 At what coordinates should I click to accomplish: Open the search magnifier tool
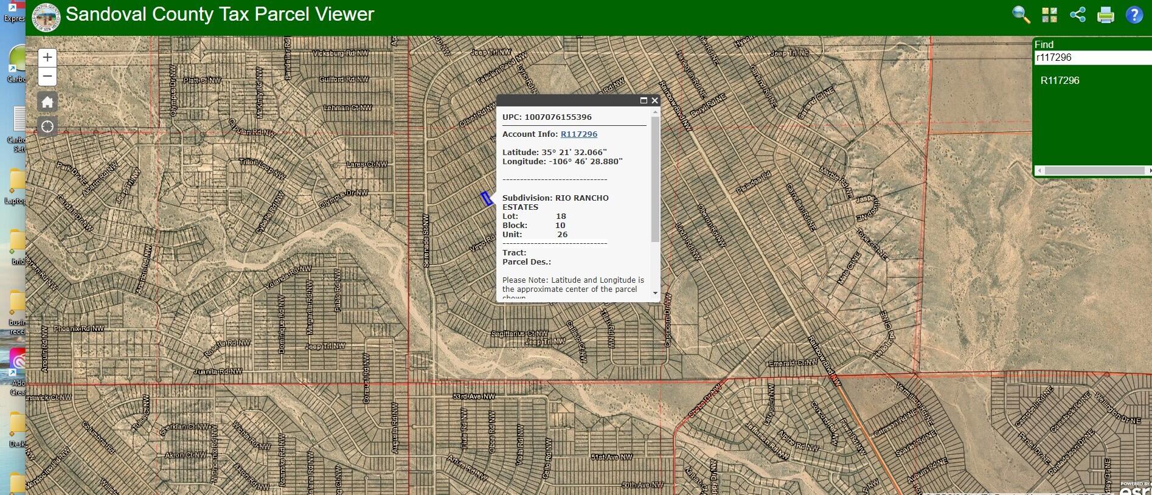click(x=1021, y=15)
